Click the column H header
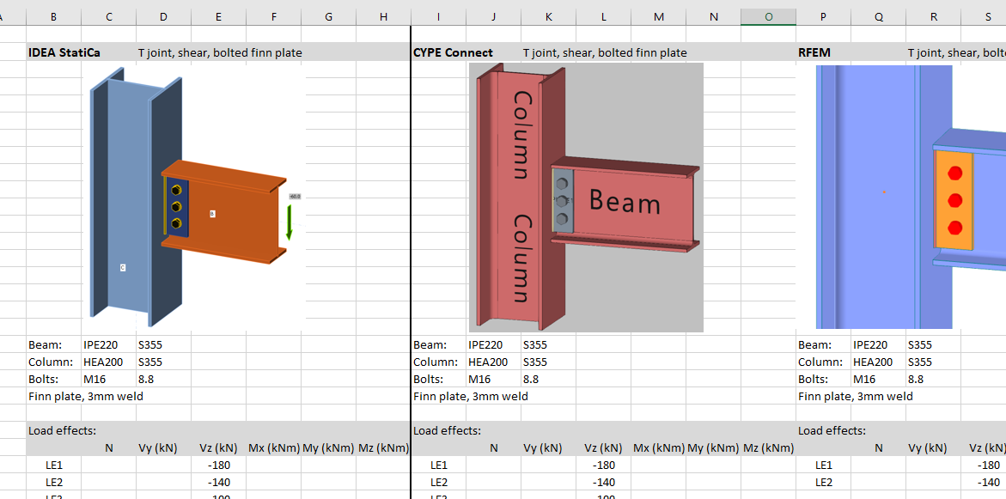The height and width of the screenshot is (499, 1006). [x=383, y=16]
